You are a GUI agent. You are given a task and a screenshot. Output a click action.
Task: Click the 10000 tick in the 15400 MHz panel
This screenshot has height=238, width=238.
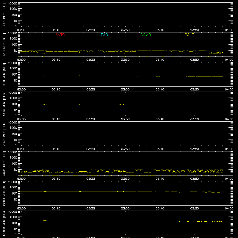[x=12, y=212]
